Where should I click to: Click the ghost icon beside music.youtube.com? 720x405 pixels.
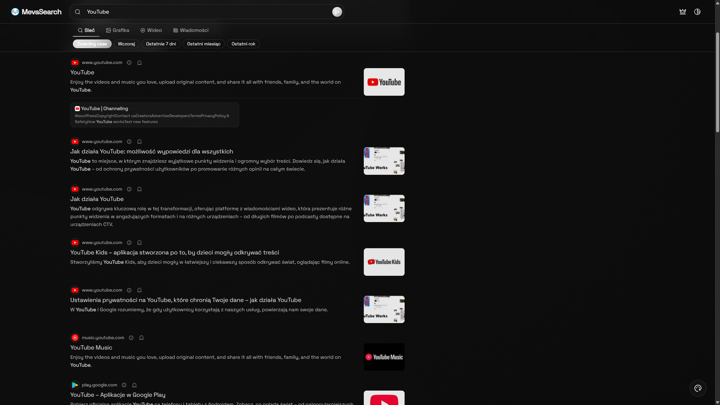(x=141, y=337)
